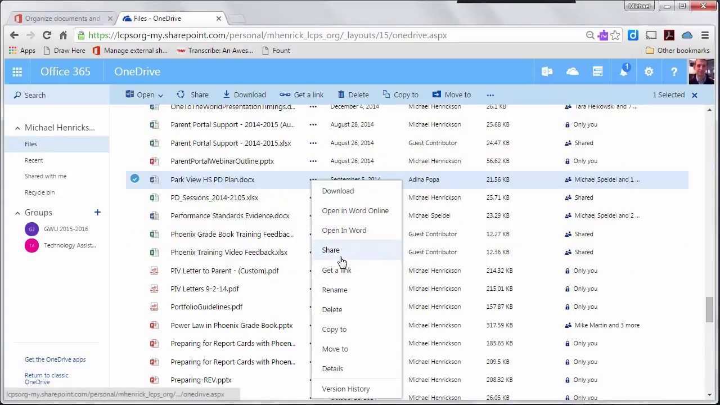The width and height of the screenshot is (720, 405).
Task: Click Return to classic OneDrive link
Action: 46,379
